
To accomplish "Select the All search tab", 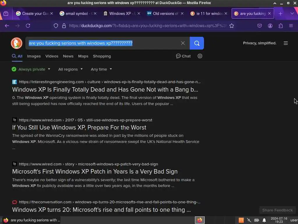I will pyautogui.click(x=17, y=56).
